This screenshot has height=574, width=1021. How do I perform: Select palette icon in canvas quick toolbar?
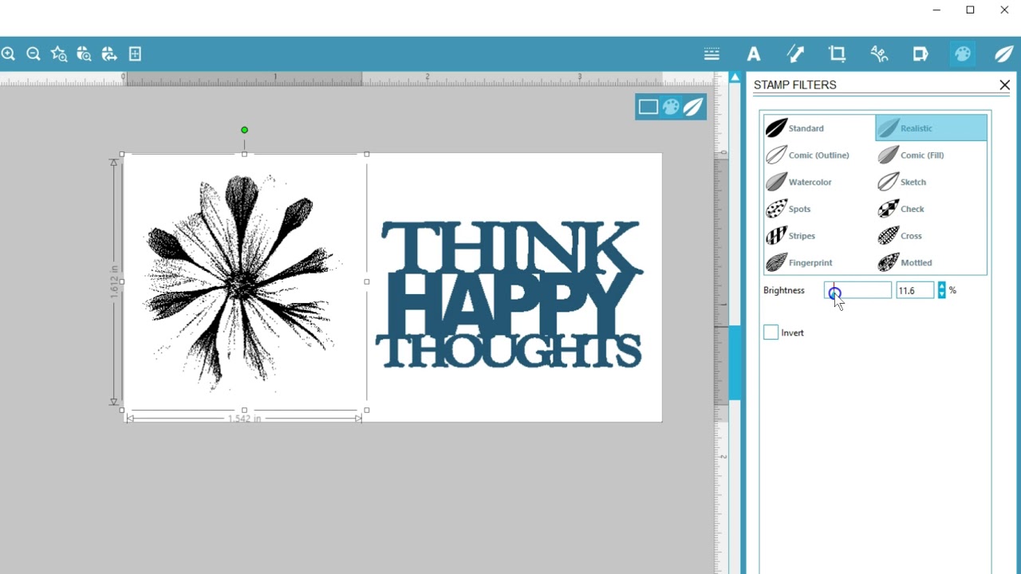(671, 107)
